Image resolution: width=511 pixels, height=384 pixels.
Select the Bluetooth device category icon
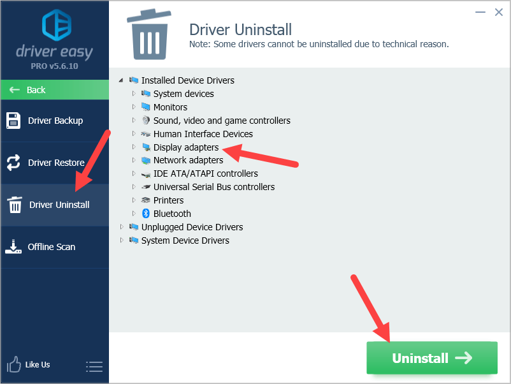click(145, 214)
